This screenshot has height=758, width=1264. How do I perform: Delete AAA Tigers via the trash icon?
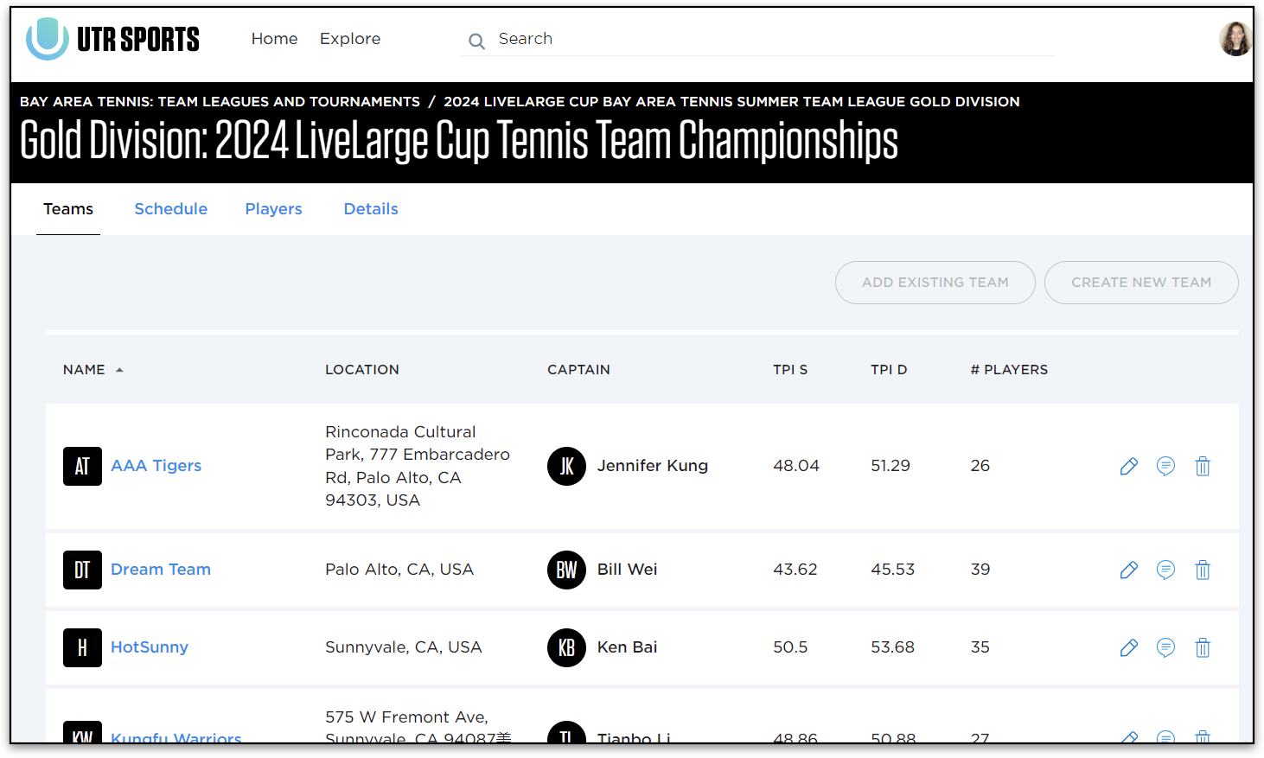[x=1203, y=466]
